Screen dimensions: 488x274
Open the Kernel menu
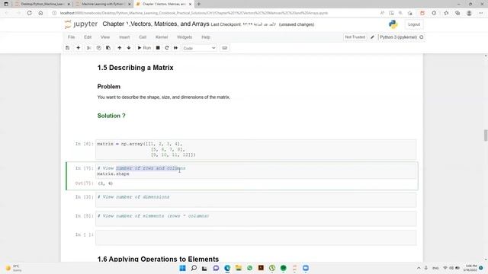(162, 37)
